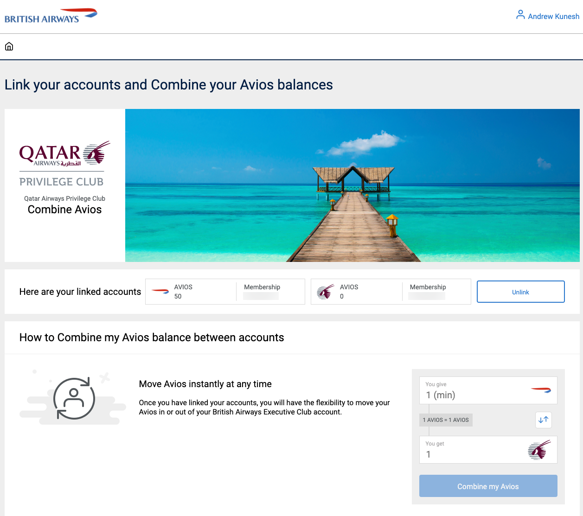Click the Combine my Avios button
The width and height of the screenshot is (583, 516).
(488, 486)
